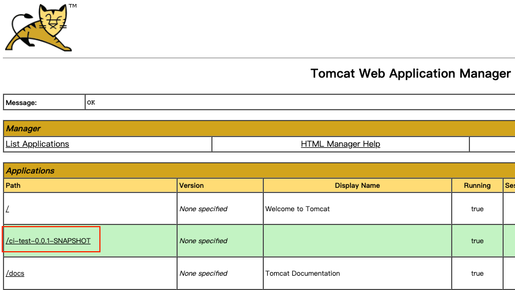Image resolution: width=515 pixels, height=290 pixels.
Task: Open the /ci-test-0.0.1-SNAPSHOT application link
Action: (x=49, y=241)
